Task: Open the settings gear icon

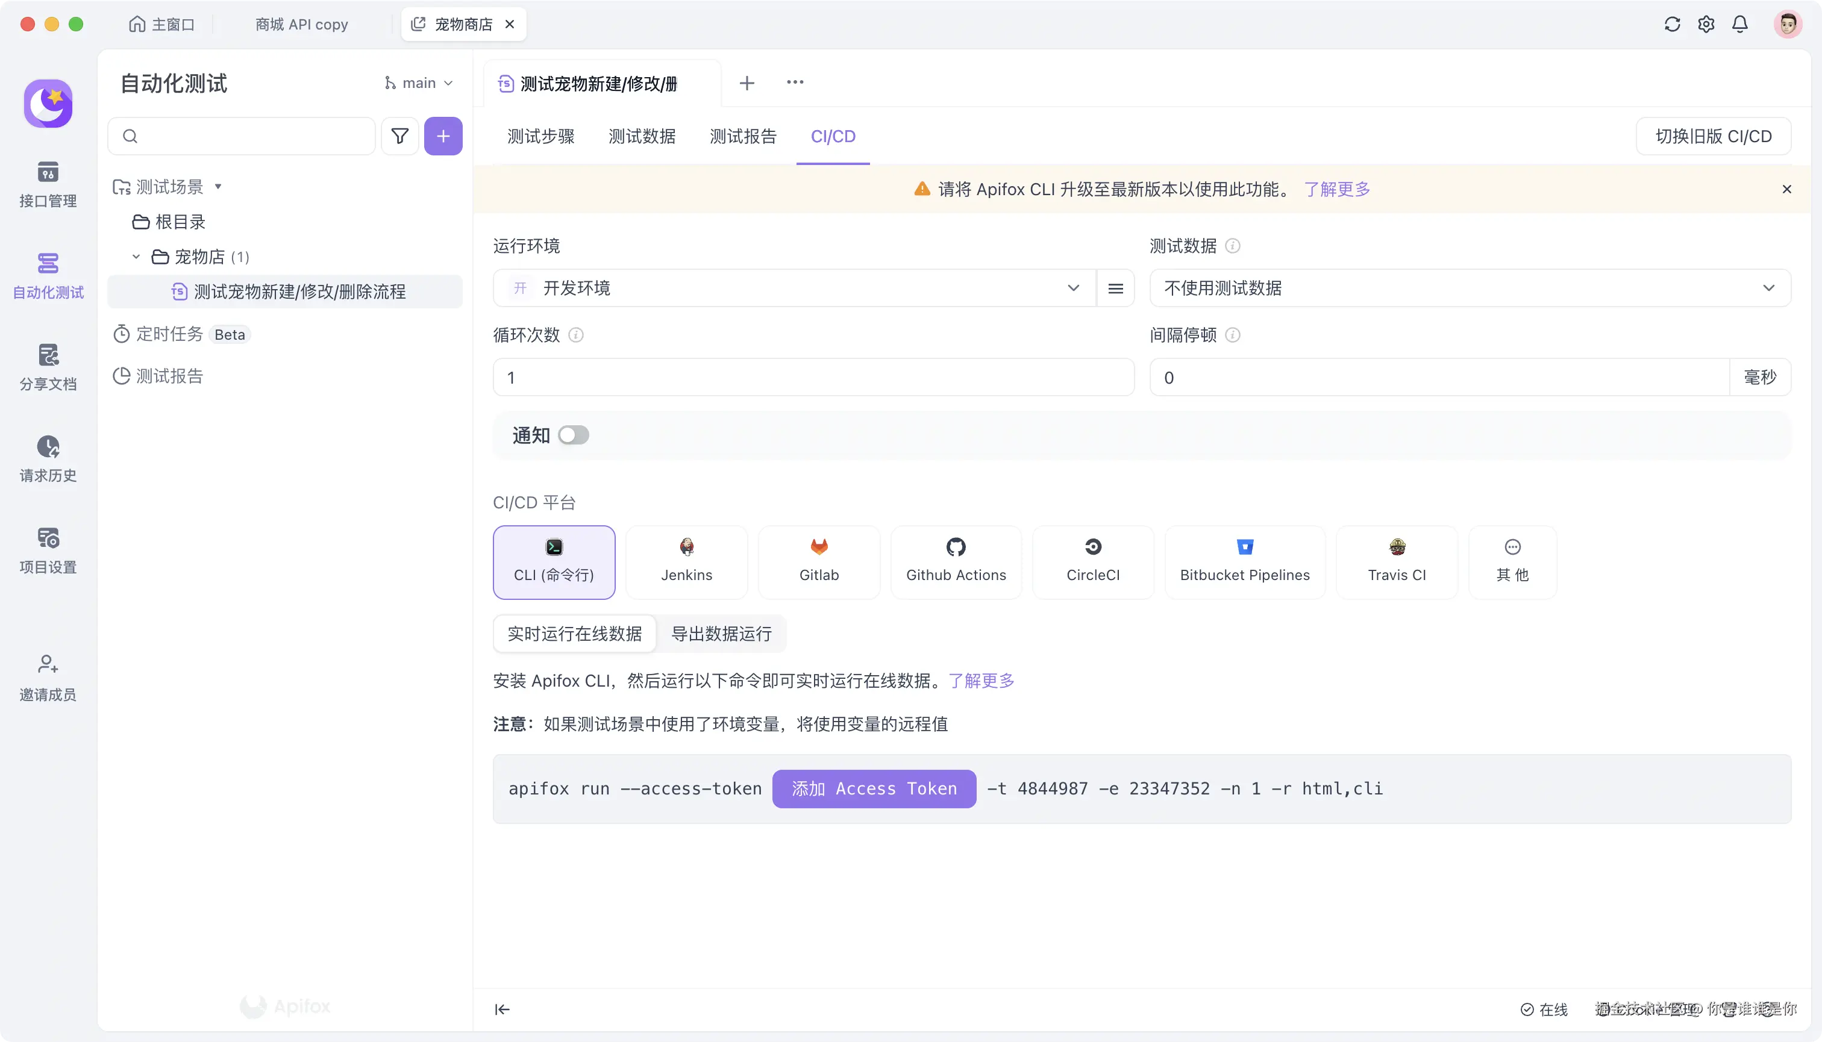Action: (1706, 23)
